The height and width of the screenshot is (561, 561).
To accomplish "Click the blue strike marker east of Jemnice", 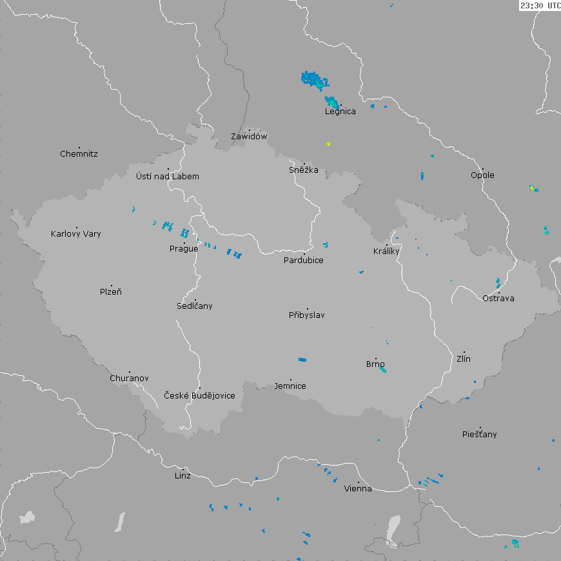I will [302, 359].
